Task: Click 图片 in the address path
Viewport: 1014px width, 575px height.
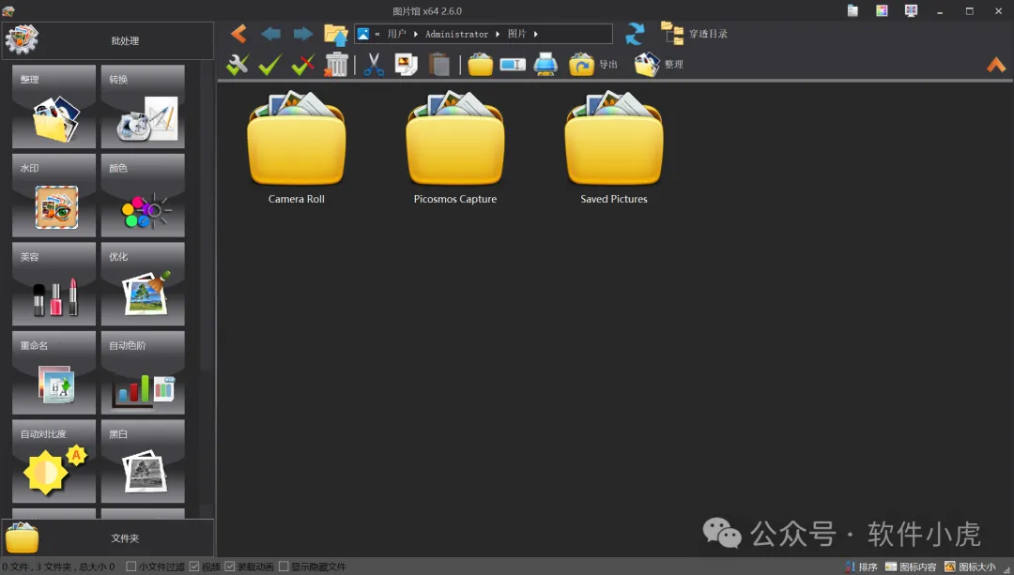Action: click(x=516, y=34)
